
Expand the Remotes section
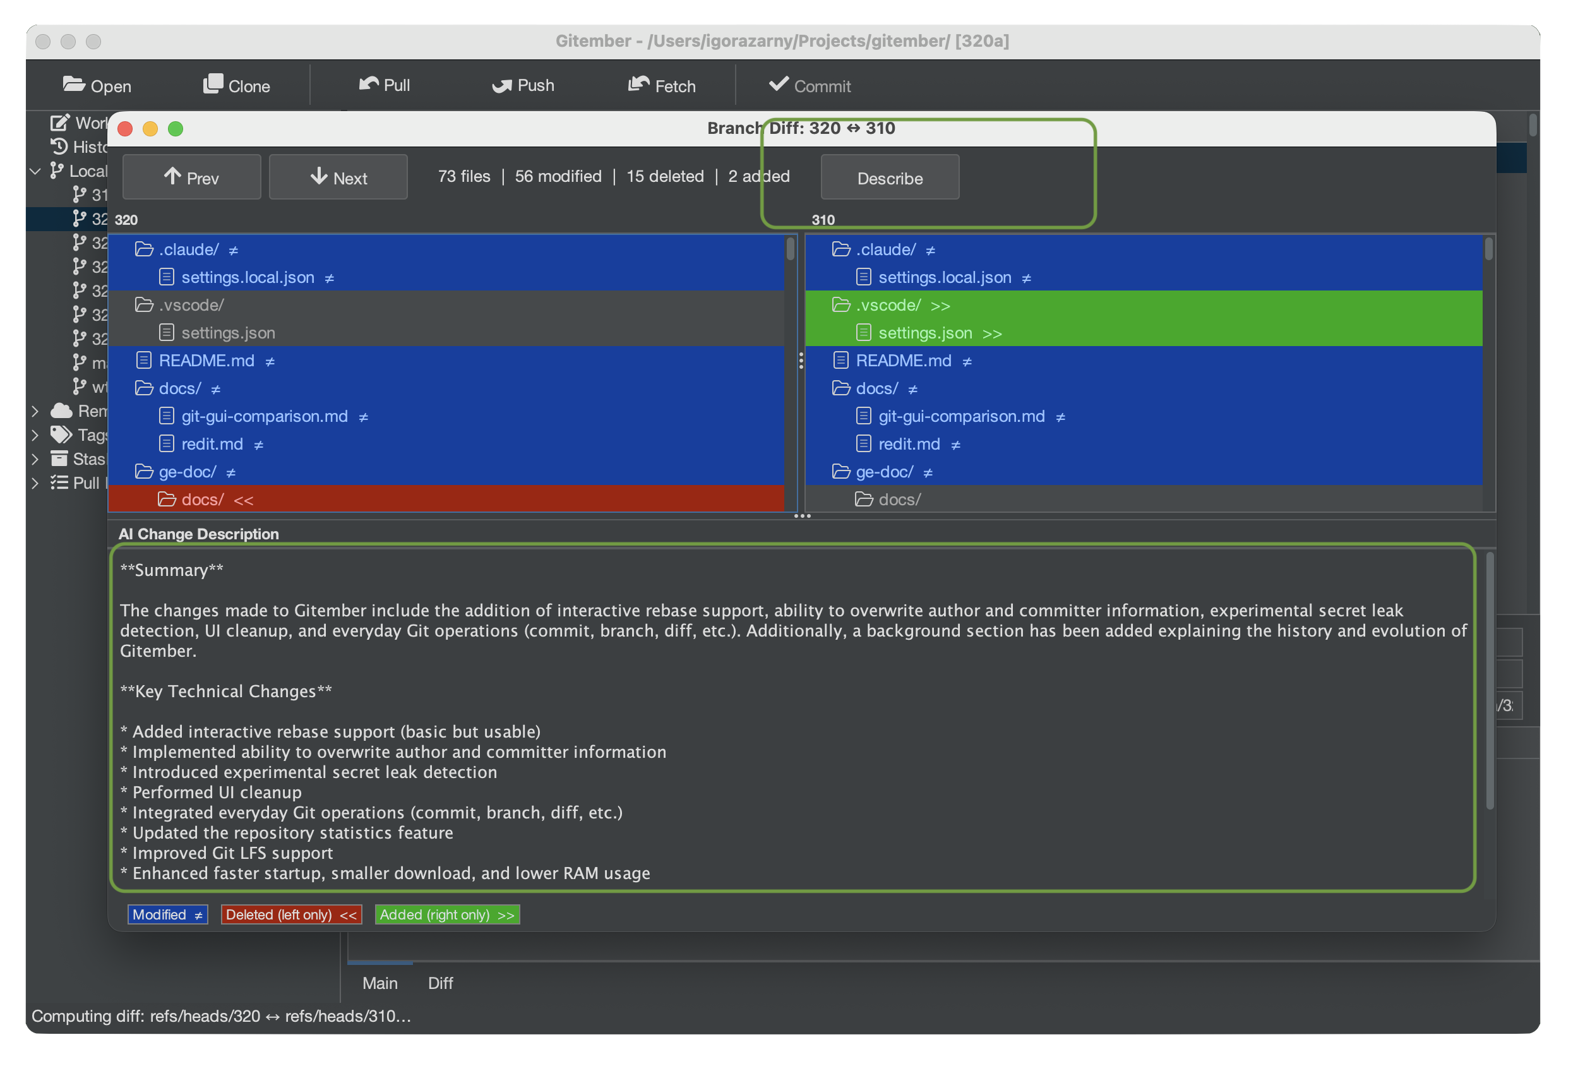(x=35, y=410)
